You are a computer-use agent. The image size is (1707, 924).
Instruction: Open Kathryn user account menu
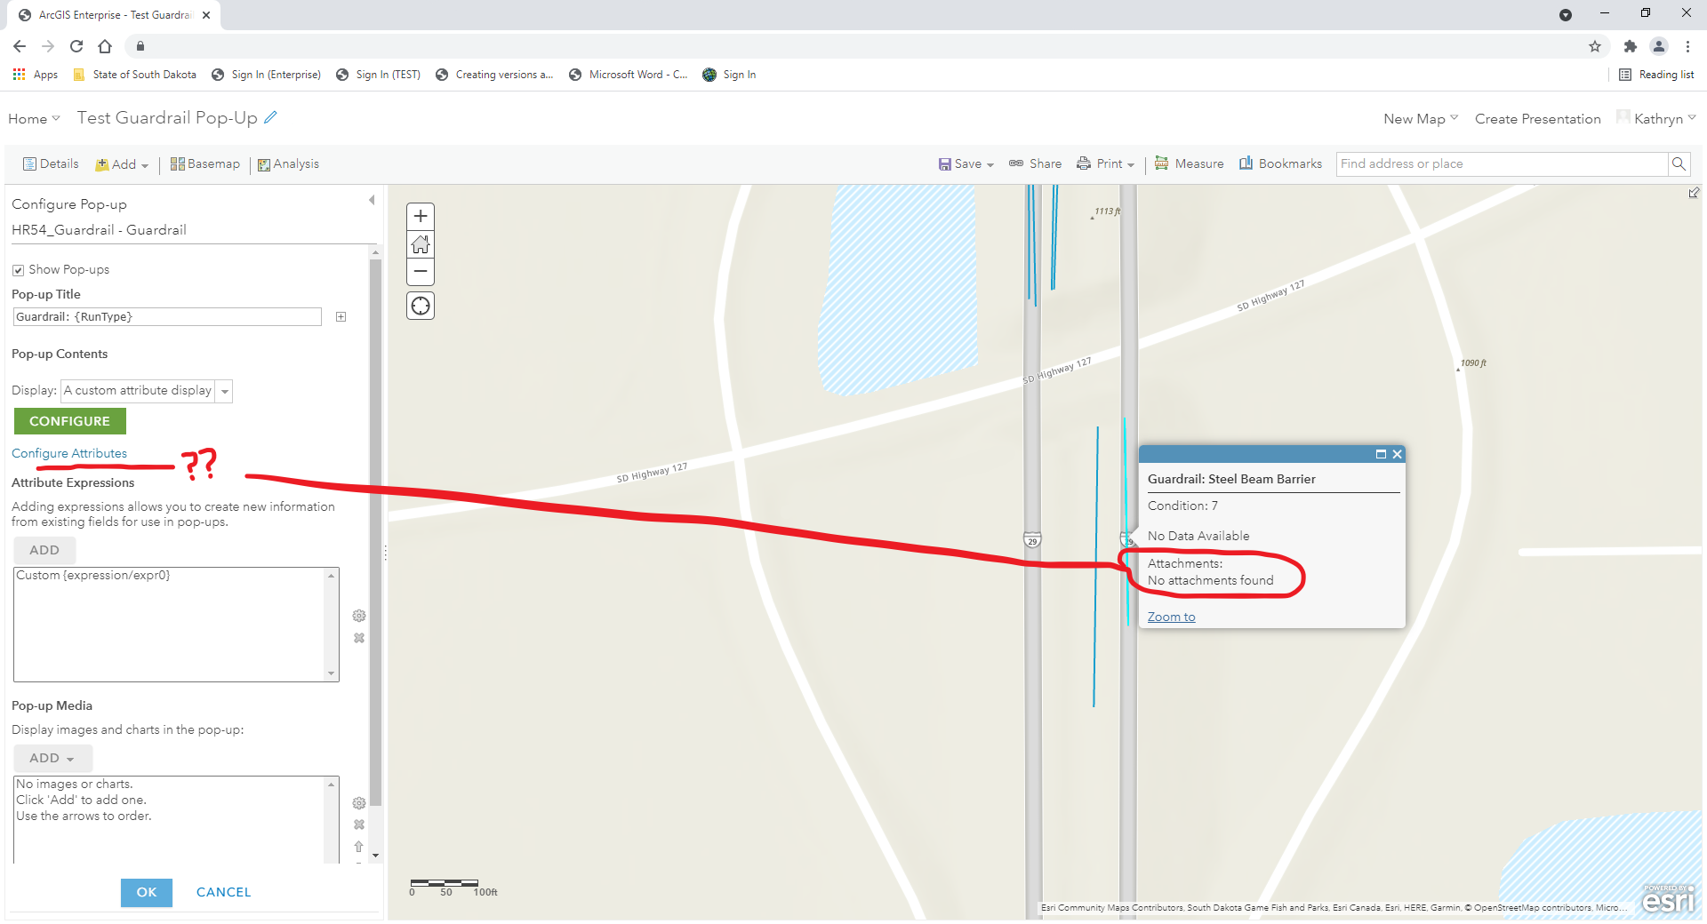click(1657, 119)
